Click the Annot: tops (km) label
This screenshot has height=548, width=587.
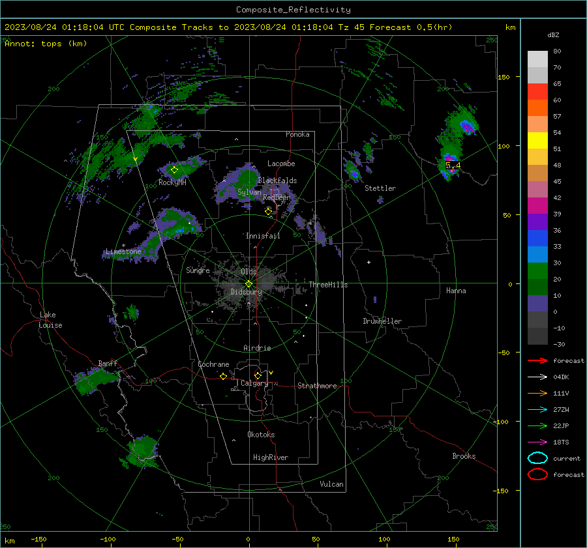tap(46, 44)
